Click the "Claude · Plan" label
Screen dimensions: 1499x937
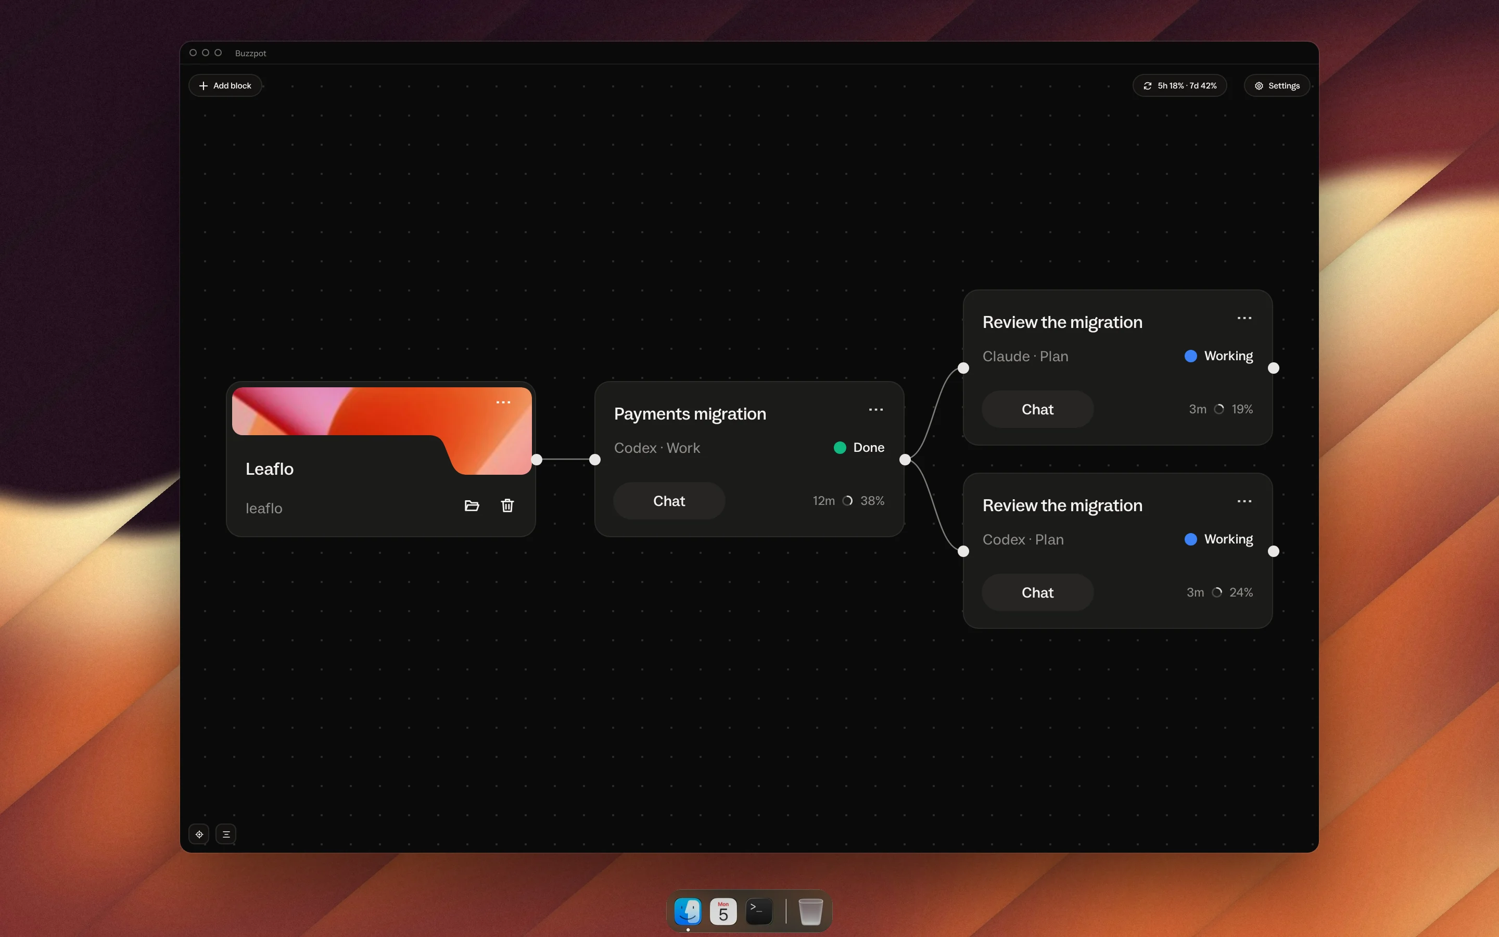pos(1025,357)
